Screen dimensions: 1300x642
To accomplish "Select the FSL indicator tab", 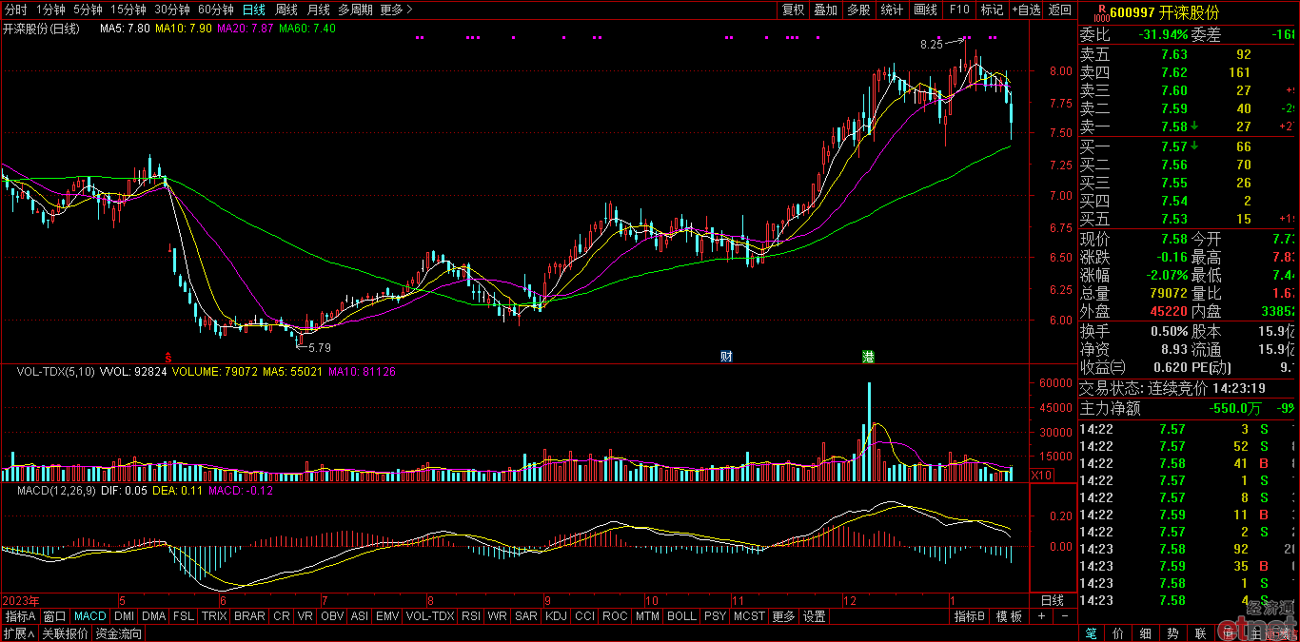I will [185, 616].
